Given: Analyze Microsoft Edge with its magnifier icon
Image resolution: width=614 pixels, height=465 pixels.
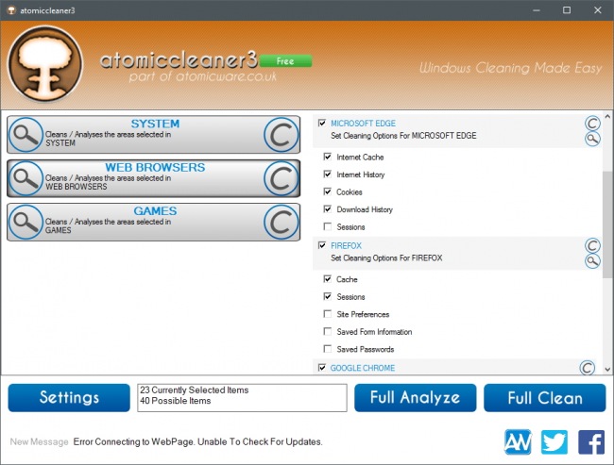Looking at the screenshot, I should (592, 139).
